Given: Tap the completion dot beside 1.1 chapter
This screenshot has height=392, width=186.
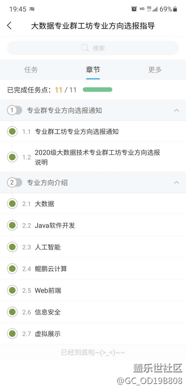Looking at the screenshot, I should pyautogui.click(x=12, y=132).
